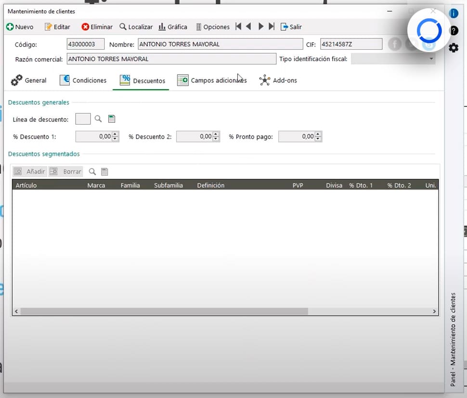Open the Gráfica chart view
The width and height of the screenshot is (467, 398).
pyautogui.click(x=173, y=26)
